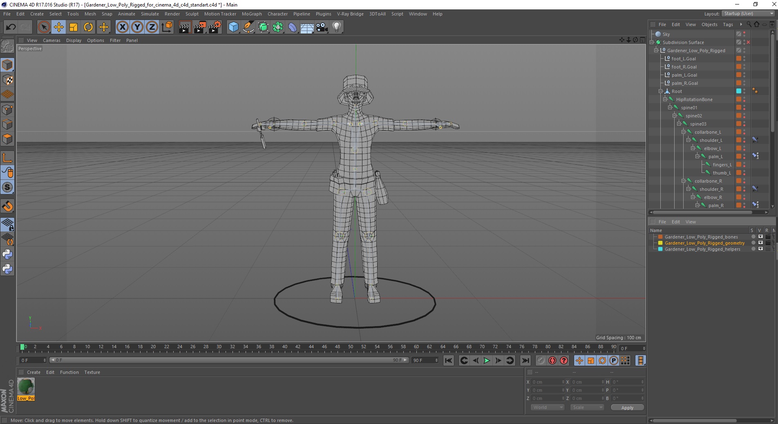This screenshot has width=778, height=424.
Task: Open the Simulate menu
Action: (150, 14)
